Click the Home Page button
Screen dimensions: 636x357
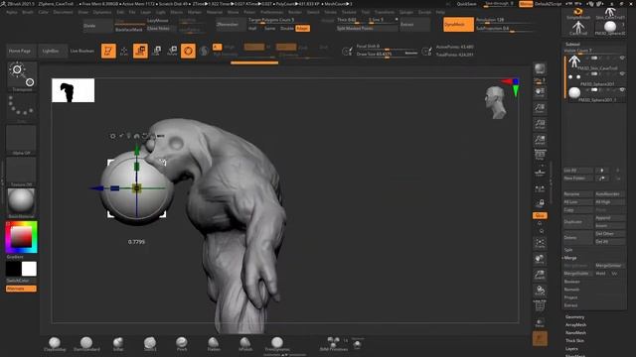[20, 51]
